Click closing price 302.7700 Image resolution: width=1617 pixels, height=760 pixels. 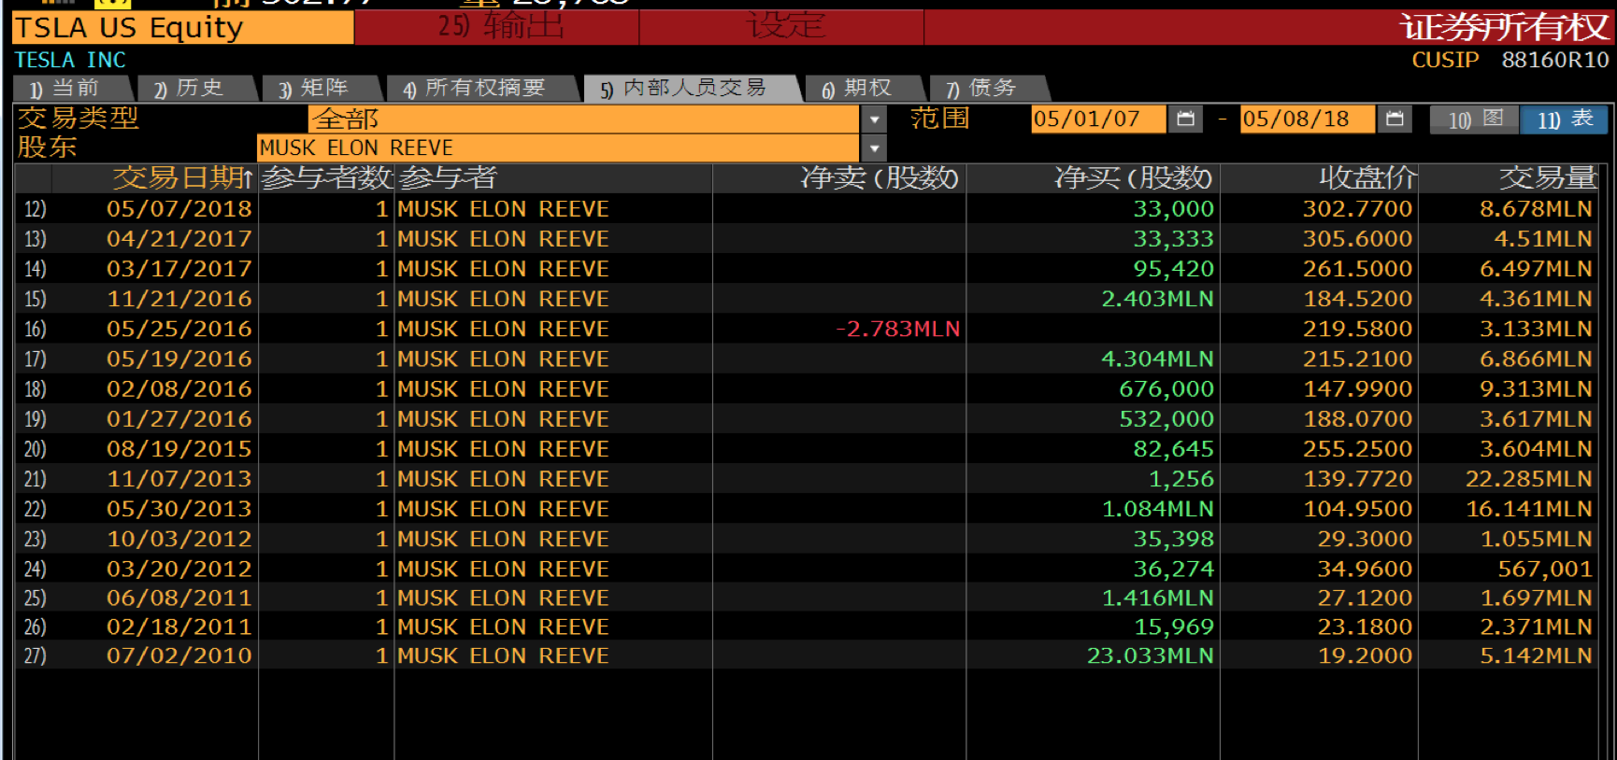[x=1357, y=209]
